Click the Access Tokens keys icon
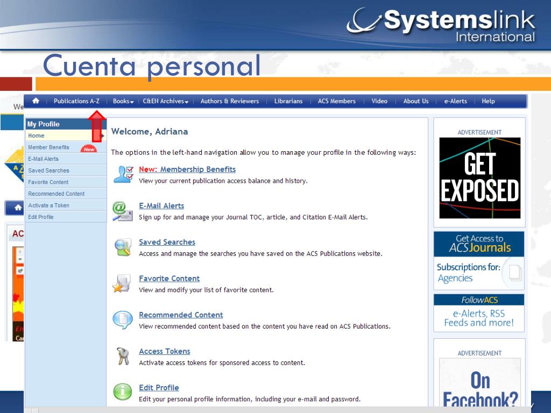The width and height of the screenshot is (551, 413). pos(123,356)
